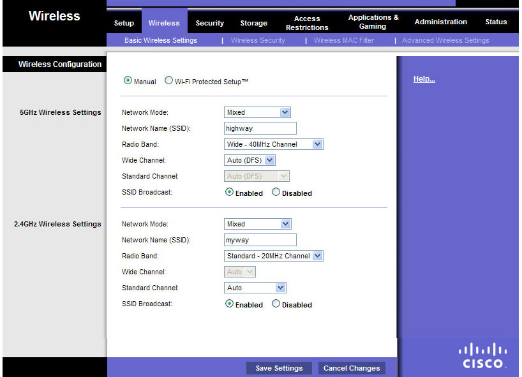
Task: Enable SSID Broadcast for 5GHz network
Action: click(x=230, y=193)
